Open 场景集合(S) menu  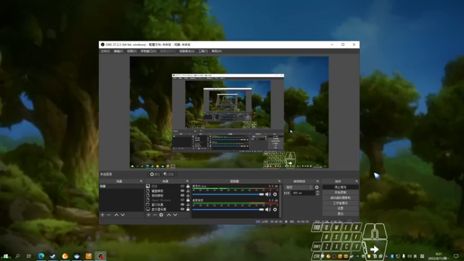187,51
